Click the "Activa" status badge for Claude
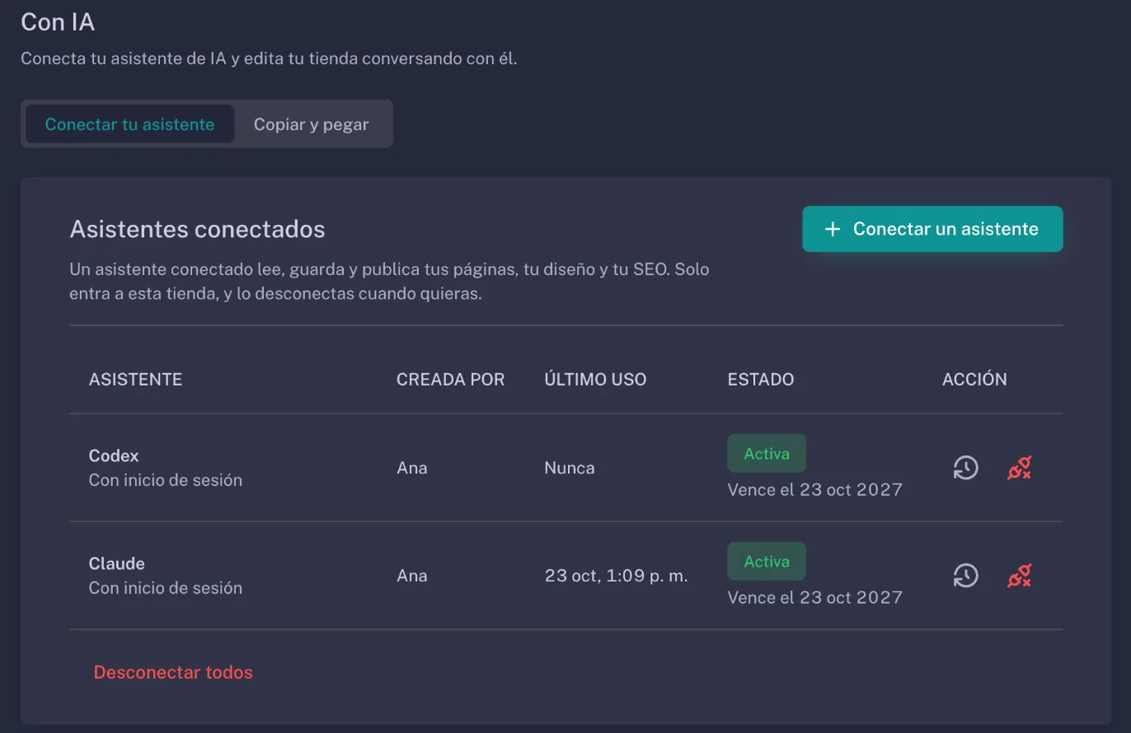 pyautogui.click(x=767, y=561)
